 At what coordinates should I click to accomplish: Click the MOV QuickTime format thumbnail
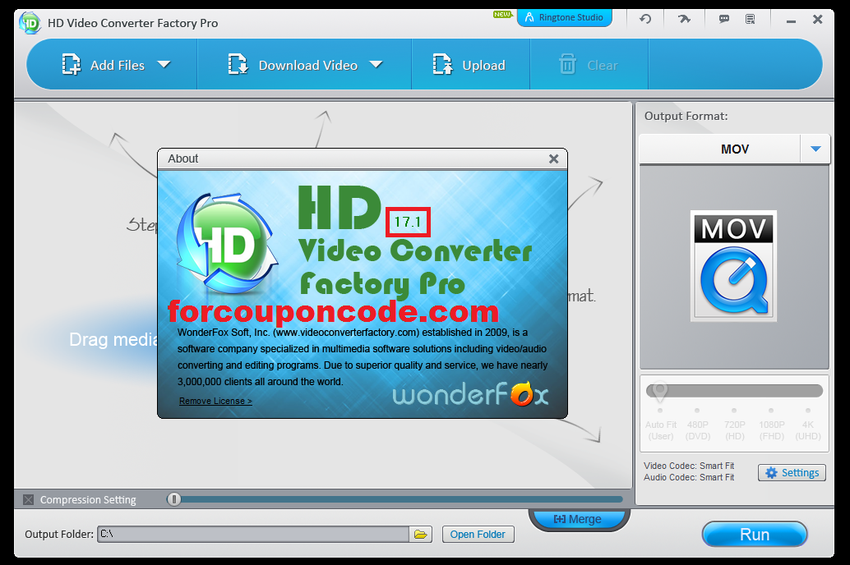click(x=733, y=265)
